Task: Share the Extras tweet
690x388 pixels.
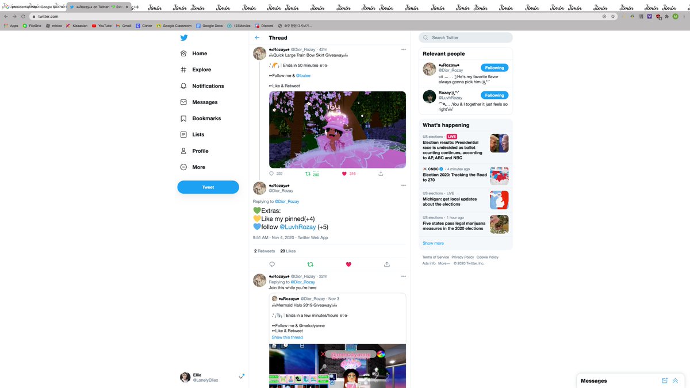Action: tap(387, 264)
